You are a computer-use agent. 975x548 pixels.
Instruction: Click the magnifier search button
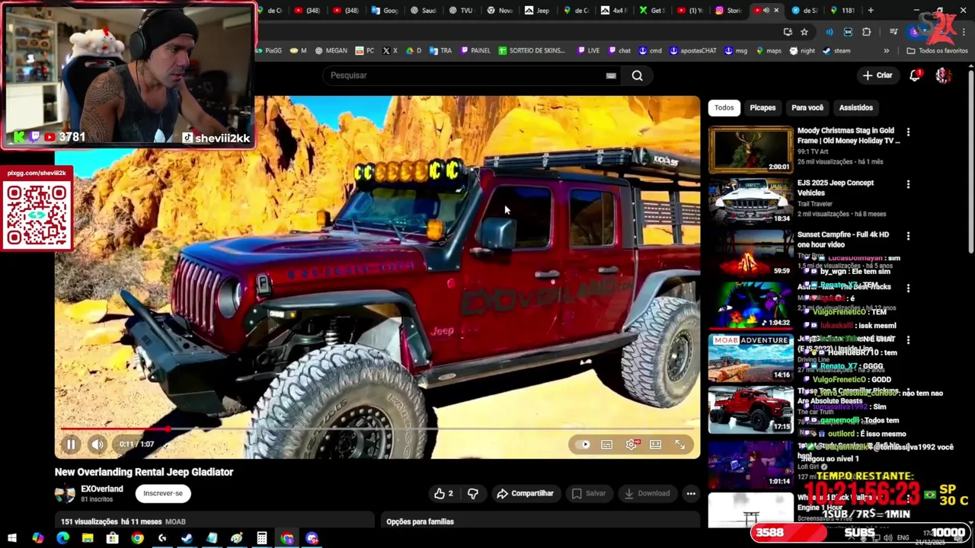(x=637, y=75)
